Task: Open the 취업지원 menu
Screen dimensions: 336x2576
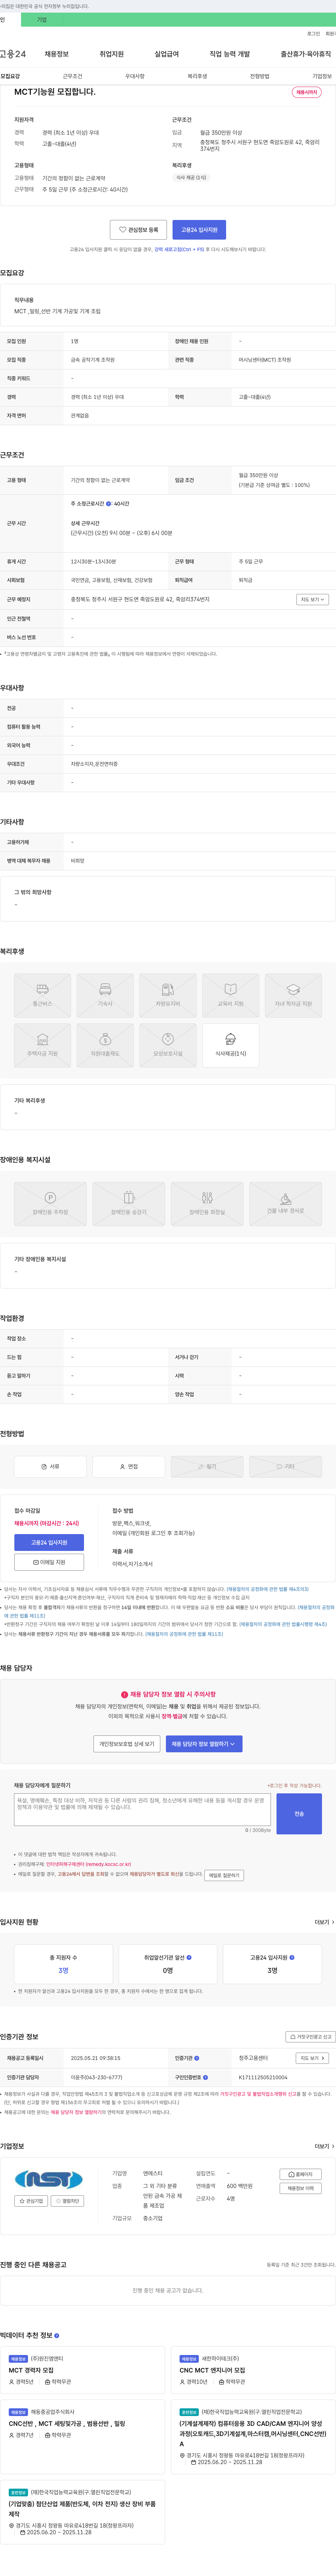Action: tap(112, 54)
